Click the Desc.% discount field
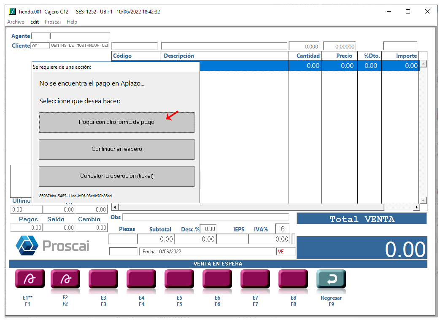Viewport: 443px width, 322px height. 208,229
